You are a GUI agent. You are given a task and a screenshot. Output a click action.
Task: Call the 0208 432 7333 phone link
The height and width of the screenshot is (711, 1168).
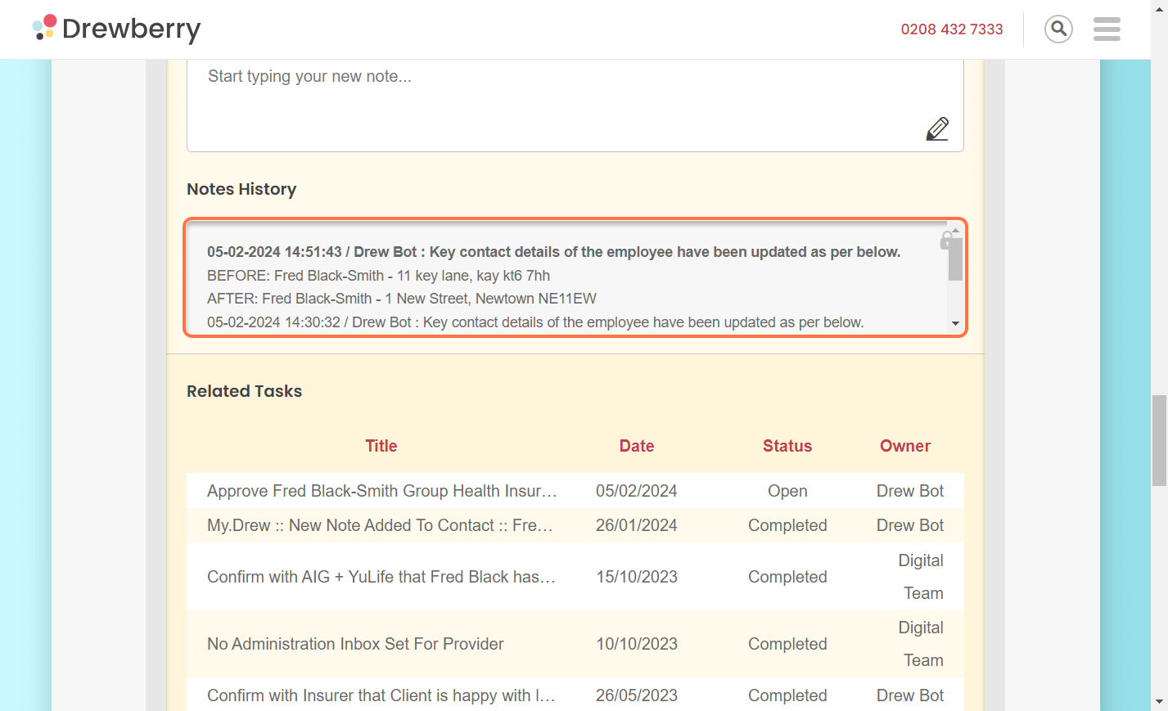coord(951,29)
